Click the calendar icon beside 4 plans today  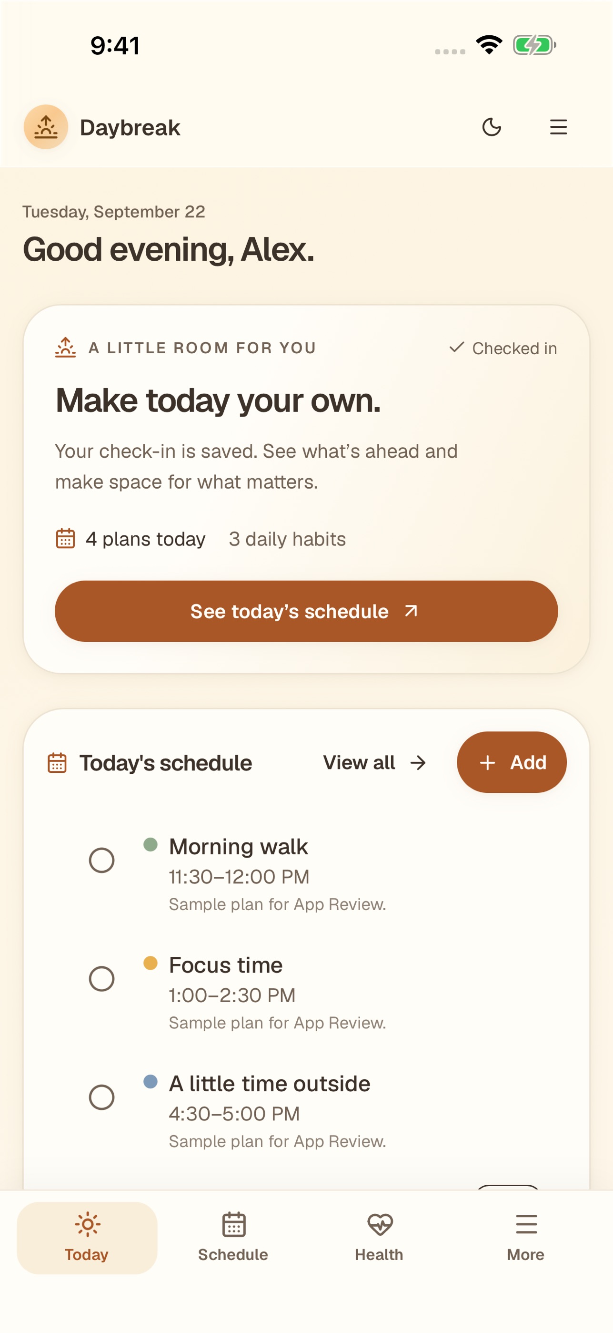click(65, 539)
